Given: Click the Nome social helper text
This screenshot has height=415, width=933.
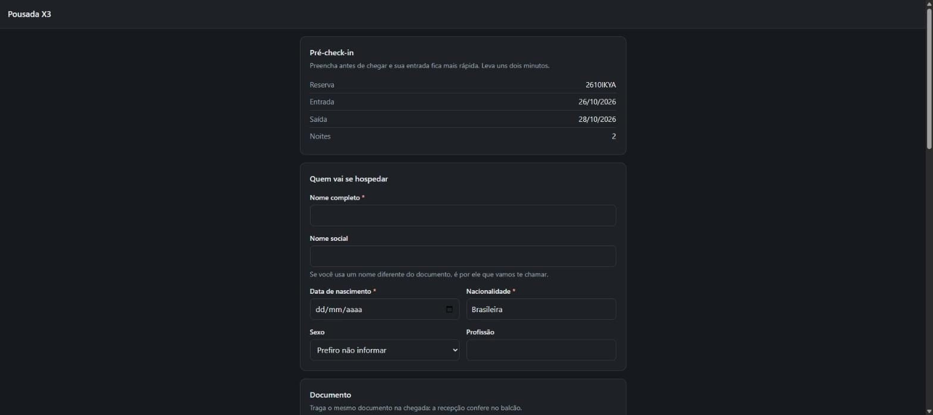Looking at the screenshot, I should click(429, 275).
